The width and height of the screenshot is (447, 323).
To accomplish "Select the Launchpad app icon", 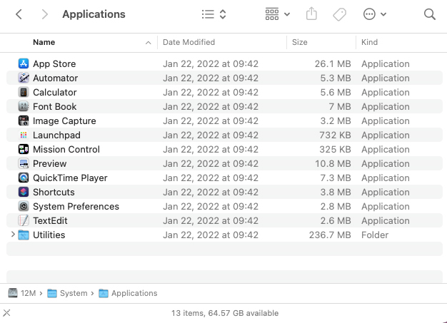I will [x=23, y=135].
